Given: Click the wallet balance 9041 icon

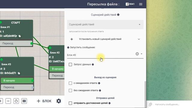Looking at the screenshot, I should point(130,4).
